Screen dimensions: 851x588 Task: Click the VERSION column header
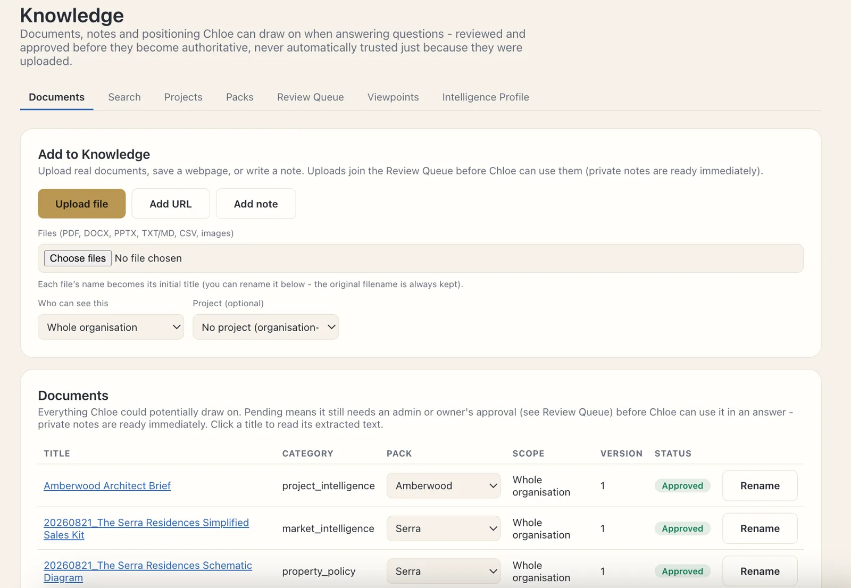pos(621,453)
